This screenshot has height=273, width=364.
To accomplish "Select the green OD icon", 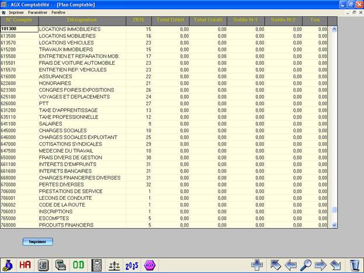I will (x=78, y=265).
